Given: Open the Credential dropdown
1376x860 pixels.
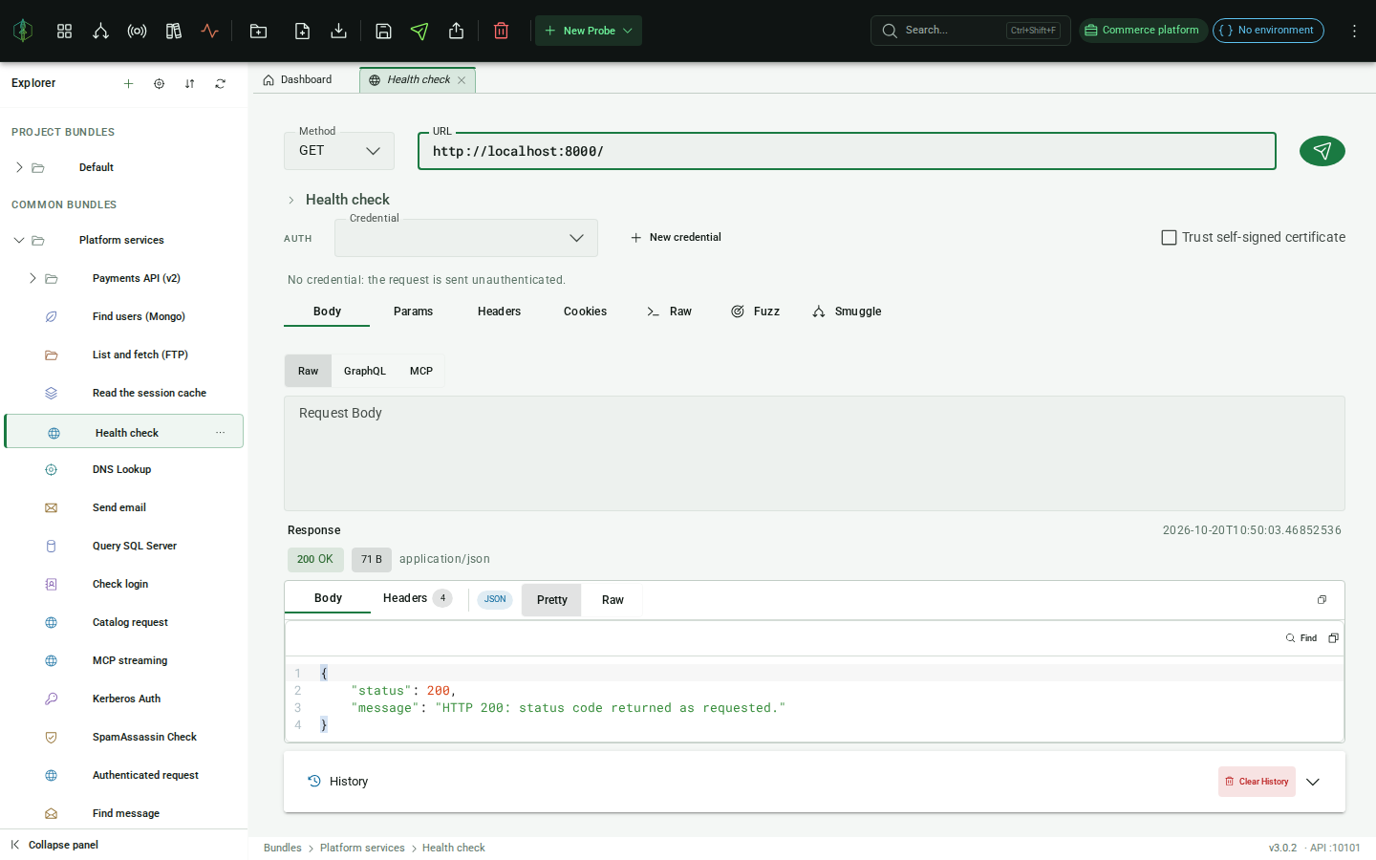Looking at the screenshot, I should click(466, 238).
